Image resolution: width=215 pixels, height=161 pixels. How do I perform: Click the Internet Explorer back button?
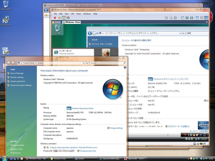pos(46,10)
